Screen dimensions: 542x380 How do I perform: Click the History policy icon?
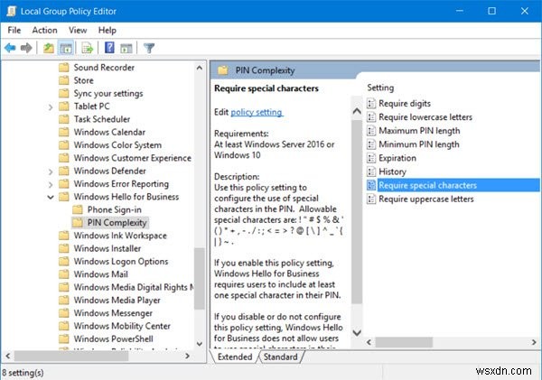pyautogui.click(x=371, y=171)
